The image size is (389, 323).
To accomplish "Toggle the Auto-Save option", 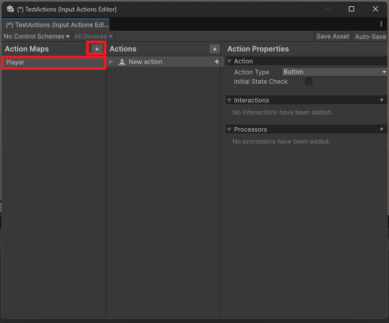I will (x=370, y=36).
